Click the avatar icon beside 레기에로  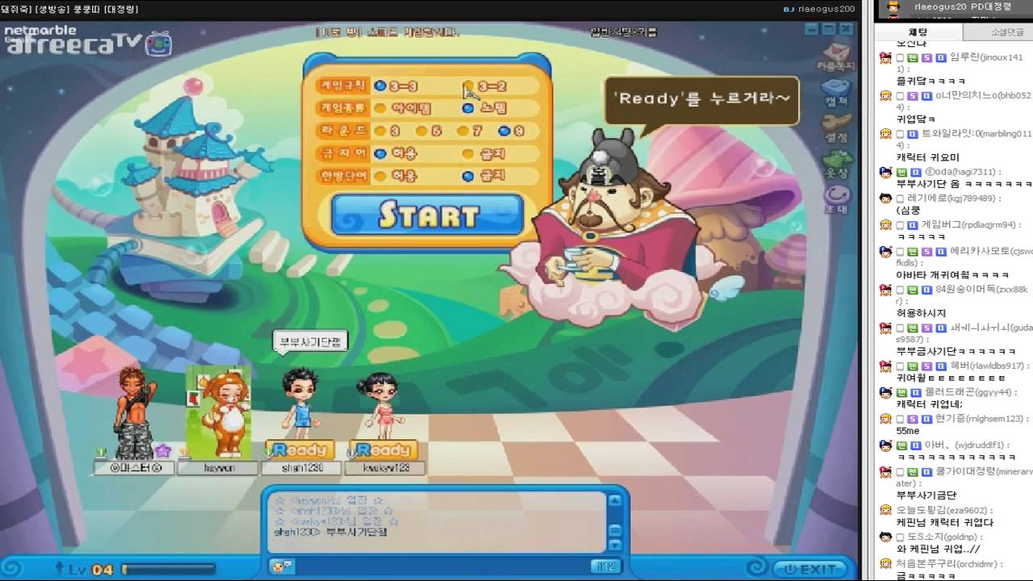point(885,198)
